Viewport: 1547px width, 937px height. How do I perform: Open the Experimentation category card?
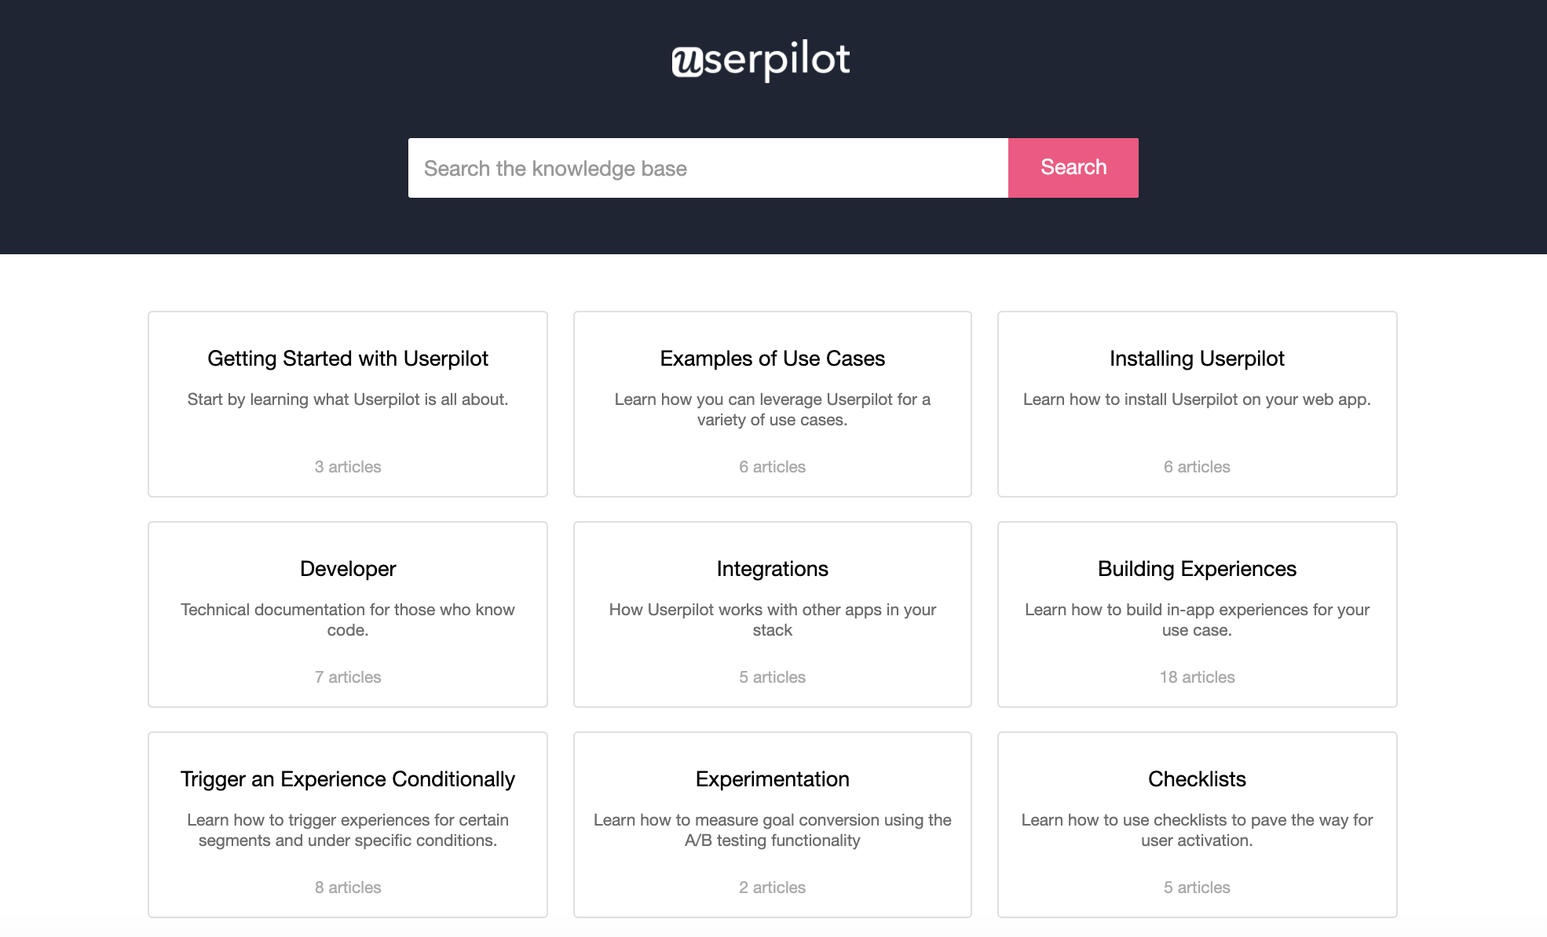tap(772, 779)
